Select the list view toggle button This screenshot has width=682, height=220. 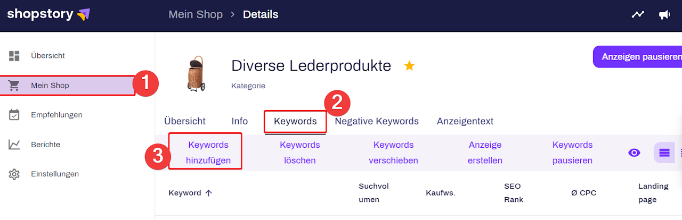pyautogui.click(x=664, y=153)
